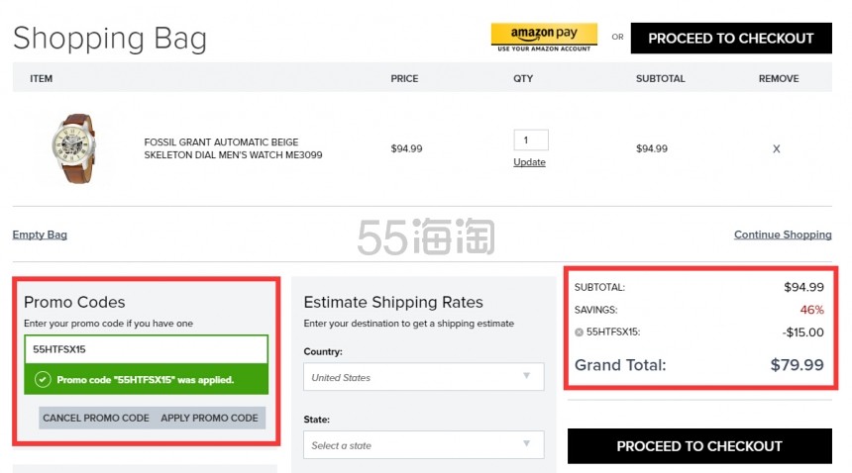Image resolution: width=852 pixels, height=473 pixels.
Task: Click the green checkmark icon in promo message
Action: (x=43, y=379)
